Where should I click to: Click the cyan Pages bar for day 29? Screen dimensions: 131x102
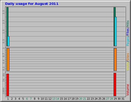click(116, 31)
